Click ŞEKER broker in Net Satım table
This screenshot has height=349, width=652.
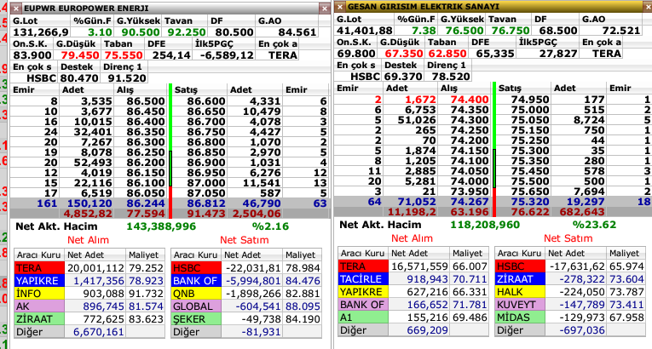[196, 319]
